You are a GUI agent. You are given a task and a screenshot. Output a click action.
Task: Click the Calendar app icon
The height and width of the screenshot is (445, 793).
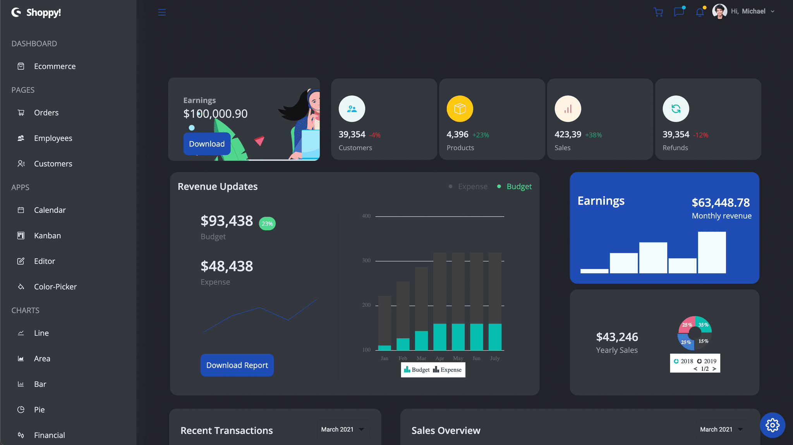pyautogui.click(x=20, y=210)
